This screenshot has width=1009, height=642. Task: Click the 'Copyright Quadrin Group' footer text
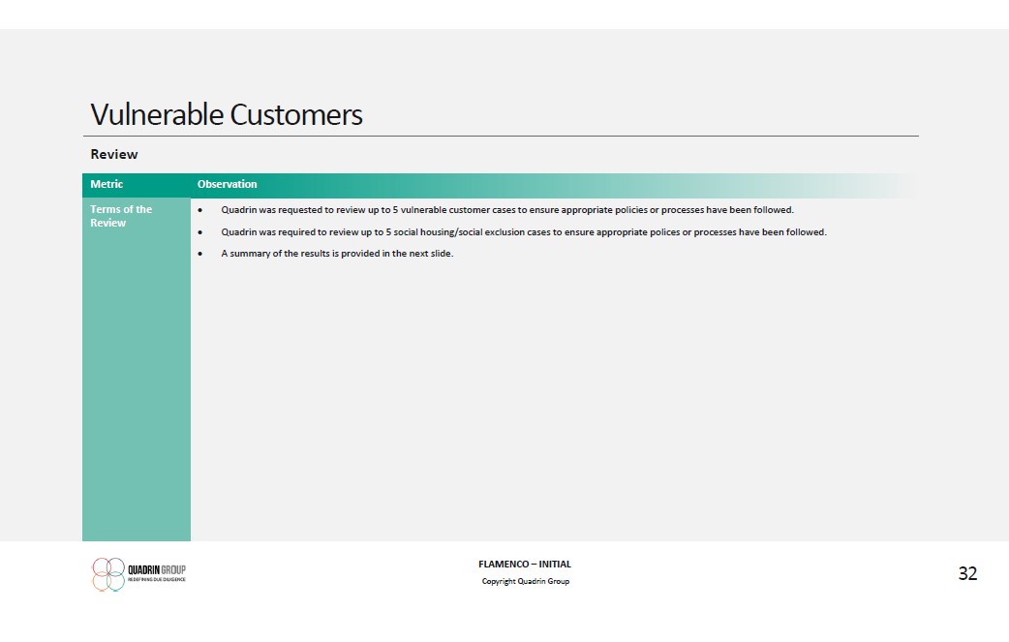tap(525, 581)
